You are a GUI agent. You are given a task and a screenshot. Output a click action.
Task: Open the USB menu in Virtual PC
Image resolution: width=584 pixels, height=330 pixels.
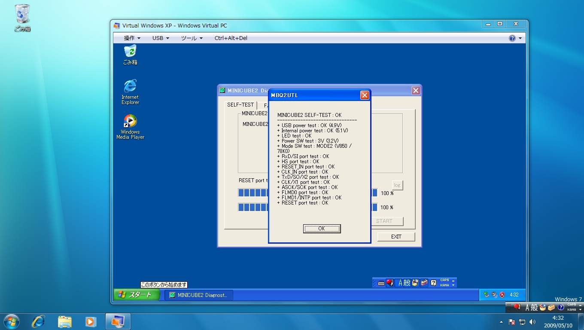coord(161,38)
